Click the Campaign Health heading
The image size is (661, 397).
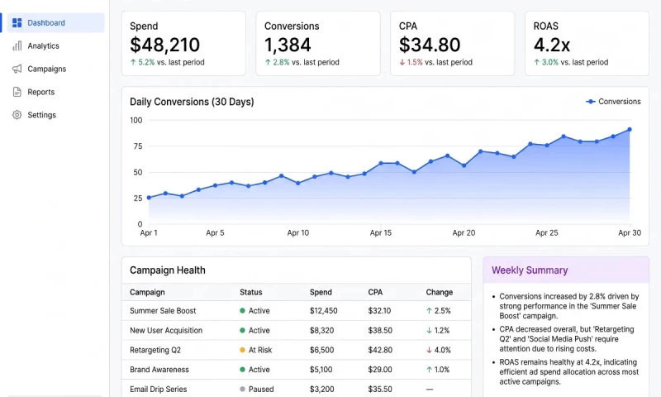[x=168, y=270]
